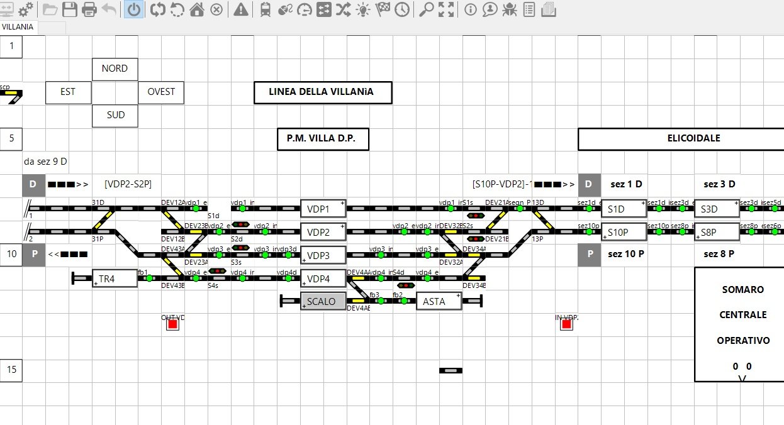Click the locomotive icon in toolbar
The width and height of the screenshot is (784, 425).
coord(266,9)
